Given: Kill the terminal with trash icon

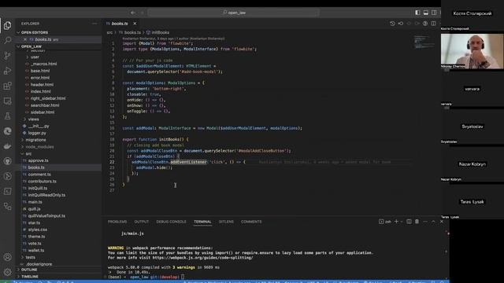Looking at the screenshot, I should 417,222.
